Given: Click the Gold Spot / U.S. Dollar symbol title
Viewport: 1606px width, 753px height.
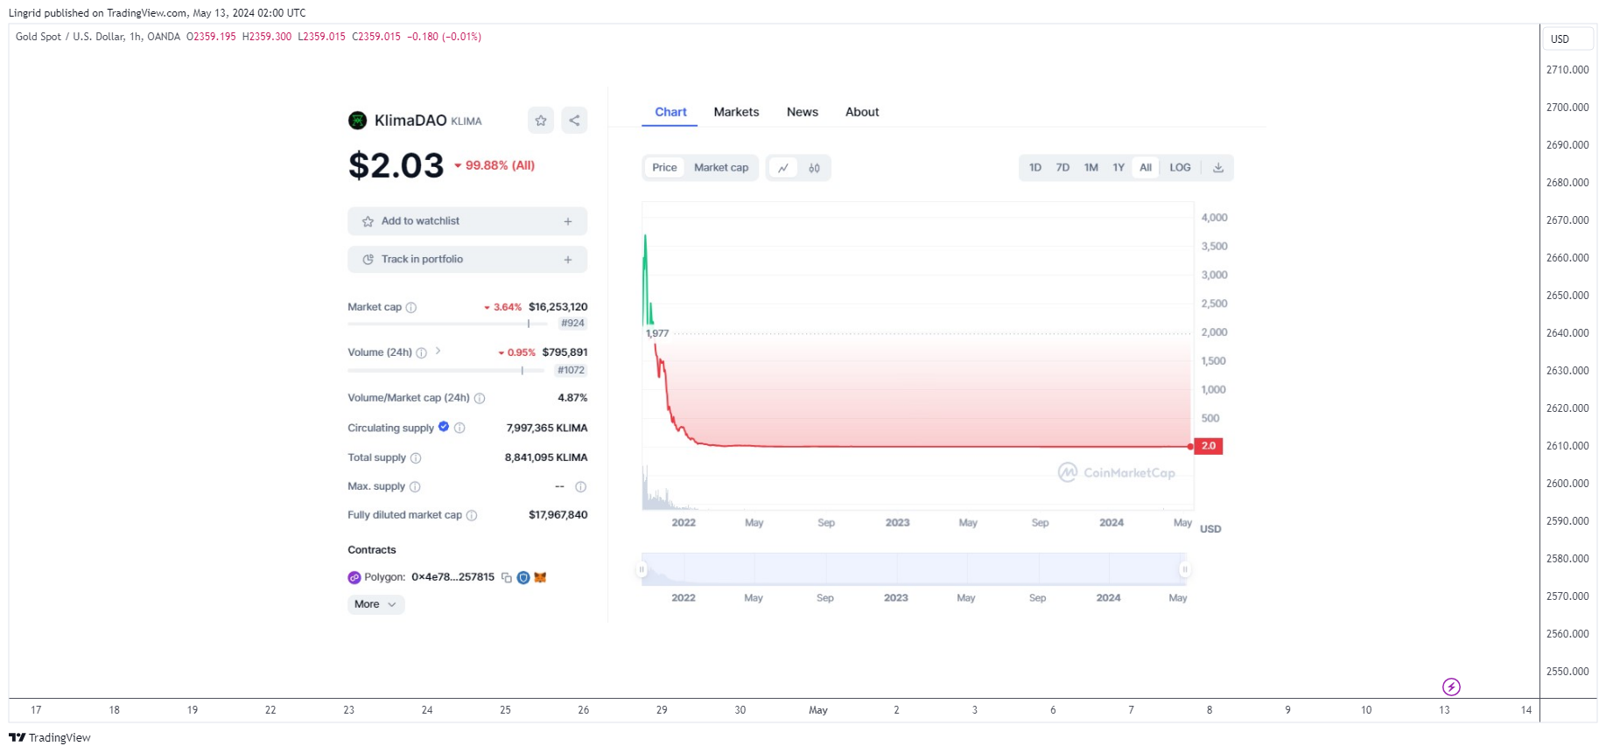Looking at the screenshot, I should [71, 37].
